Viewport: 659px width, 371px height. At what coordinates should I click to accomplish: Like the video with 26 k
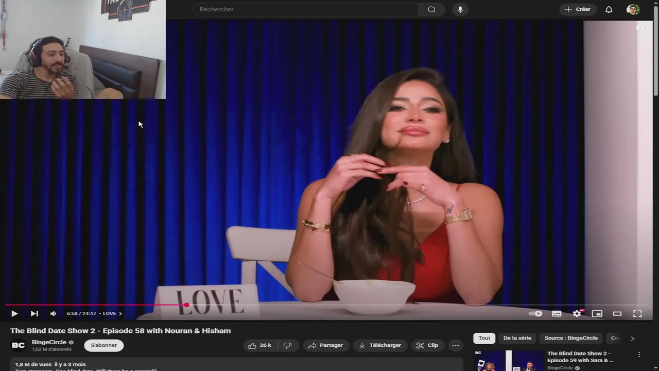(259, 345)
